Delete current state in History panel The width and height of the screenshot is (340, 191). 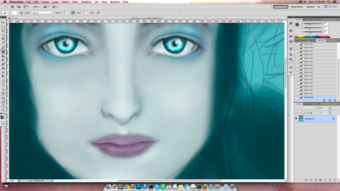335,101
